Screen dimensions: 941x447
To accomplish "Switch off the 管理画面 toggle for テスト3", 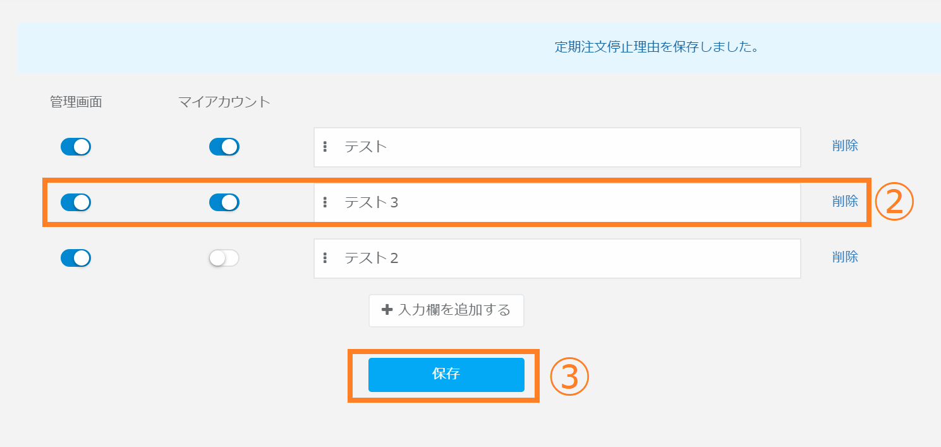I will (x=76, y=202).
